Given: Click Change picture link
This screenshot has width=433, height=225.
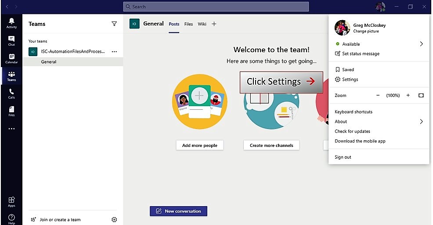Looking at the screenshot, I should point(366,31).
